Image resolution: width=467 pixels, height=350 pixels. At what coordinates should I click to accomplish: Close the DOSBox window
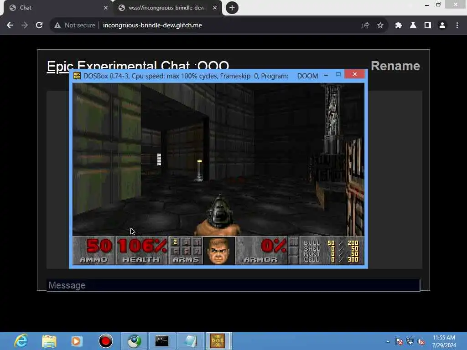(x=354, y=74)
